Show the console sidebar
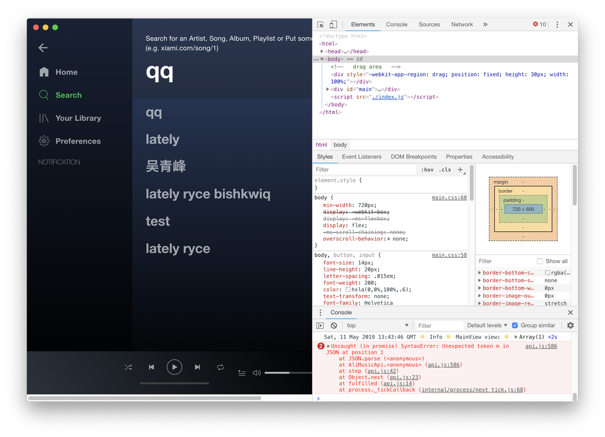The image size is (605, 437). [320, 326]
